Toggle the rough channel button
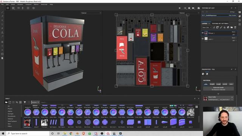Viewport: 242px width, 136px height. pyautogui.click(x=219, y=84)
